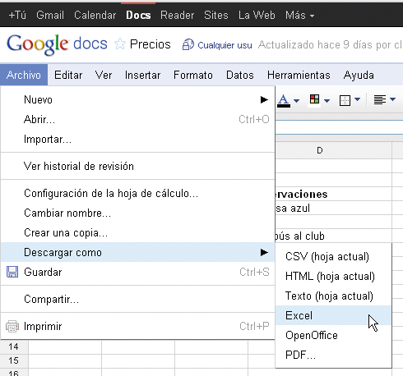Go to La Web link

click(257, 15)
